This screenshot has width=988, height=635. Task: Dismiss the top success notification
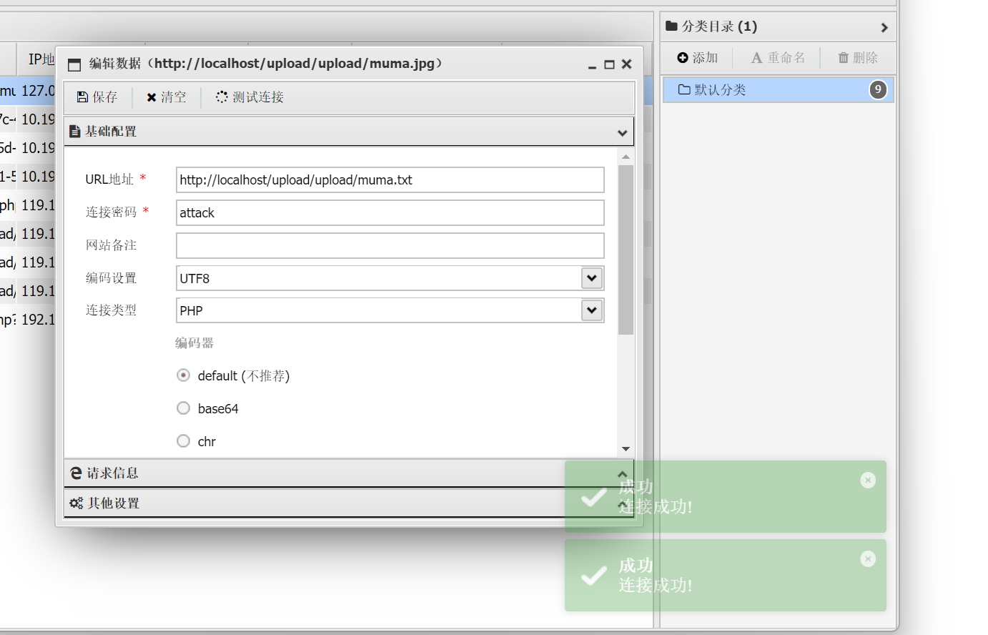click(x=868, y=481)
